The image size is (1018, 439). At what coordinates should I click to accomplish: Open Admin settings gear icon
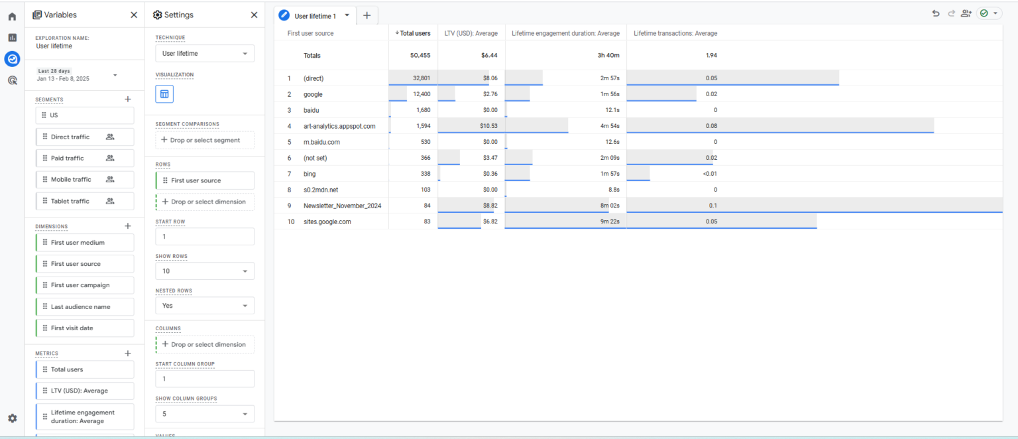[12, 418]
